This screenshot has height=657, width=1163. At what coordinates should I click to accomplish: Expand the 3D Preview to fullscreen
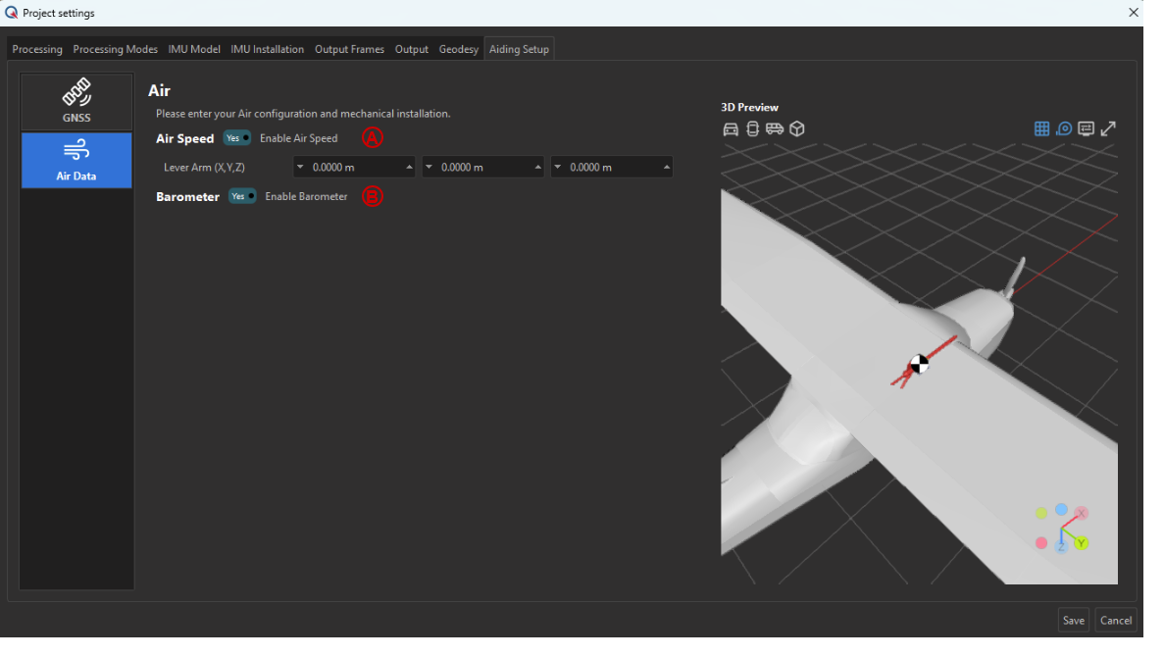tap(1108, 128)
